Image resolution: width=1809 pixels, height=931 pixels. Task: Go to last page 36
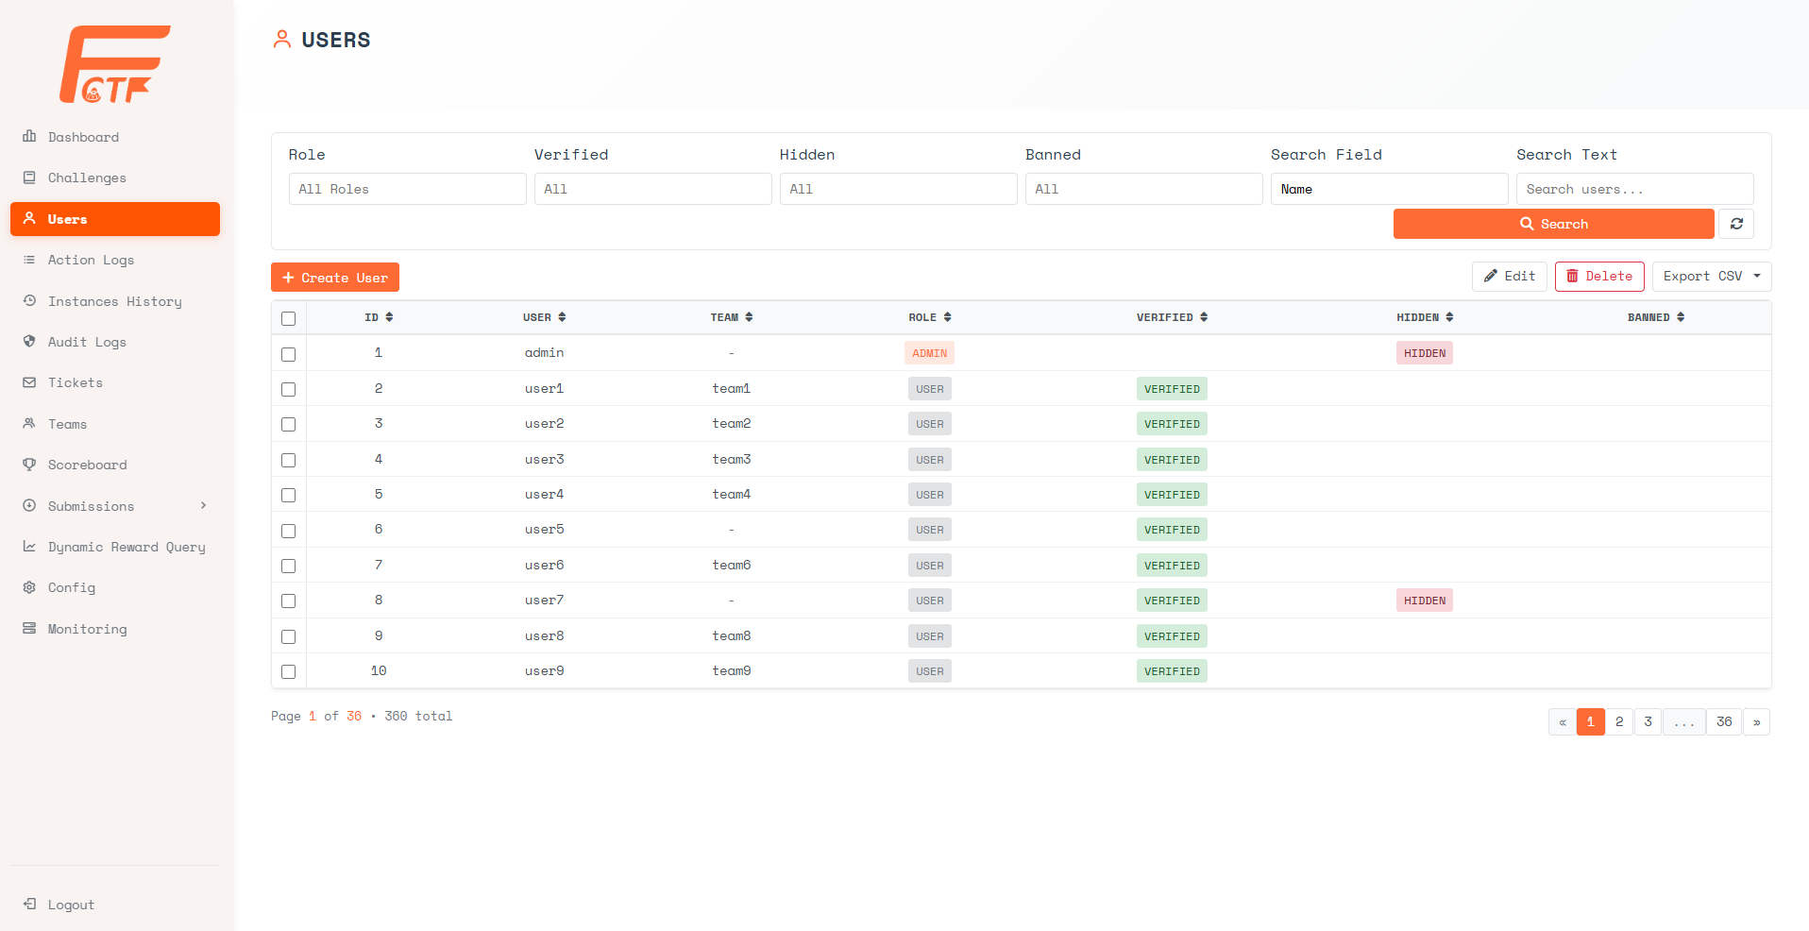coord(1724,722)
